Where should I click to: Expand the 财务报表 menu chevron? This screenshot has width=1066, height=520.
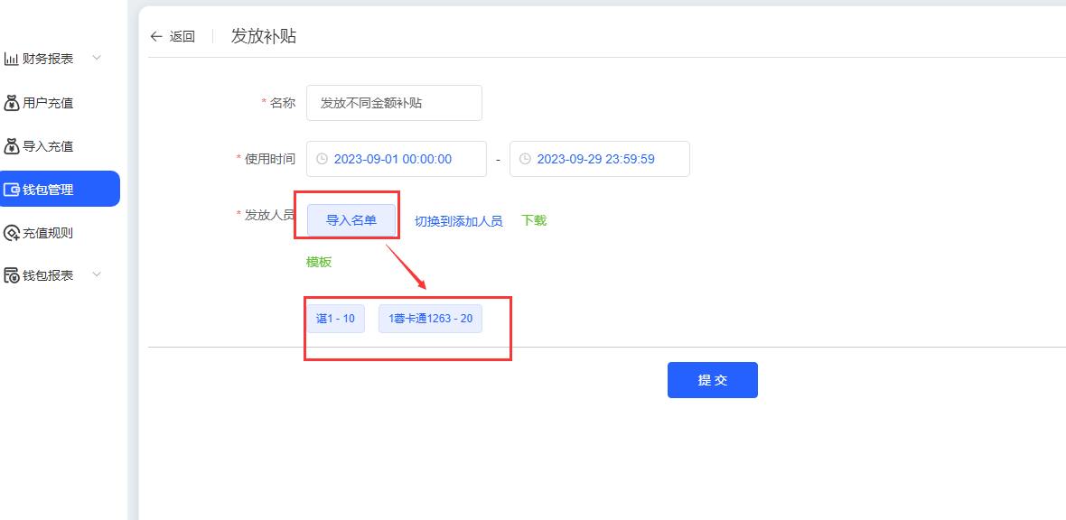(98, 59)
